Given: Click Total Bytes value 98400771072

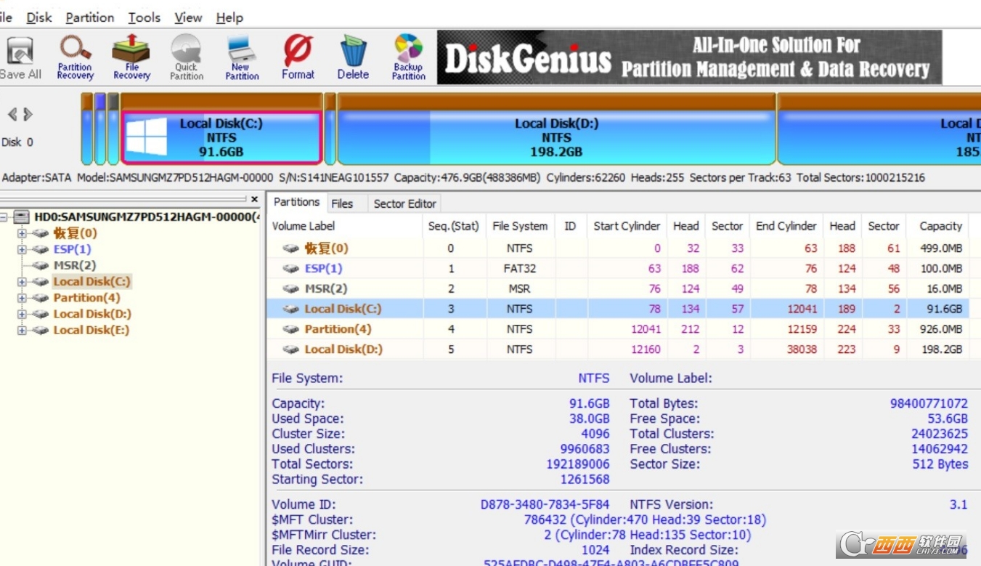Looking at the screenshot, I should (929, 403).
